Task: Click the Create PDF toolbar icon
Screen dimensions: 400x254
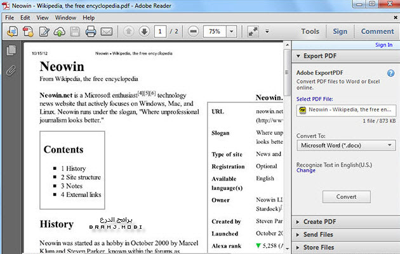Action: point(29,31)
